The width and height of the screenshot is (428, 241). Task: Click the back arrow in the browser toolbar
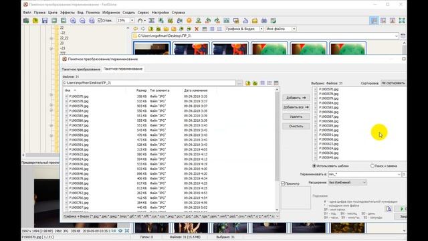click(135, 29)
